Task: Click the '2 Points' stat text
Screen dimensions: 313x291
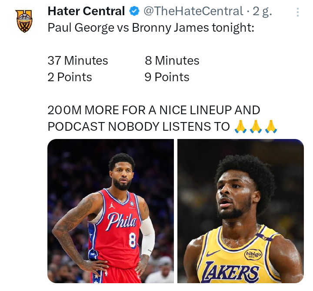Action: click(70, 77)
